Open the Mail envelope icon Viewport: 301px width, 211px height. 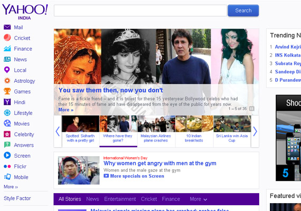pos(7,27)
